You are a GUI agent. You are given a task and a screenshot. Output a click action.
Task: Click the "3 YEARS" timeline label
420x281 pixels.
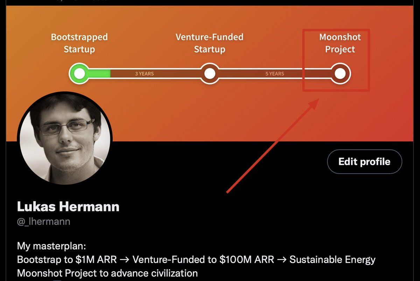(x=144, y=73)
